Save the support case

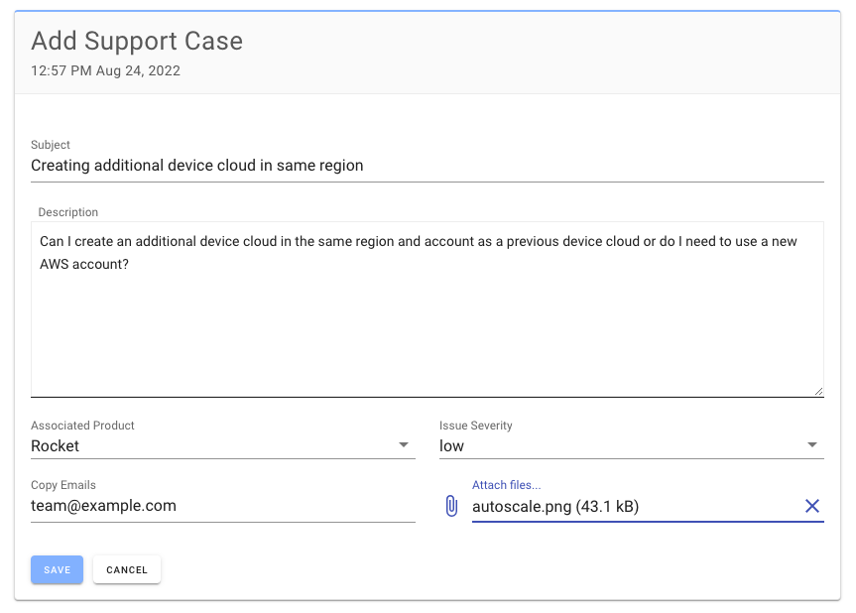tap(57, 569)
